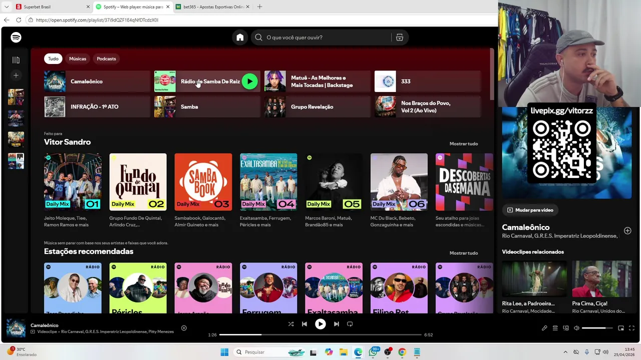Go to Spotify Home via house icon
This screenshot has width=641, height=360.
(x=240, y=37)
